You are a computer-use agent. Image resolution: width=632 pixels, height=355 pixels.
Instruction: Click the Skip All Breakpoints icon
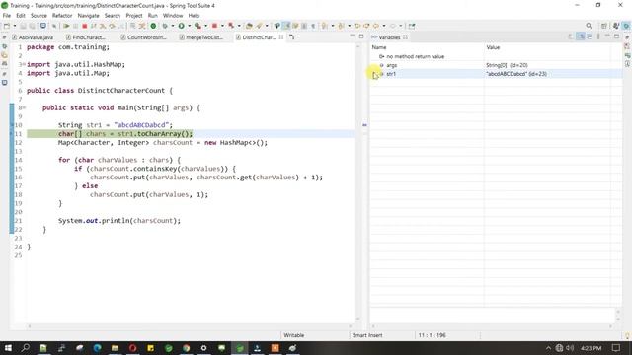tap(54, 26)
